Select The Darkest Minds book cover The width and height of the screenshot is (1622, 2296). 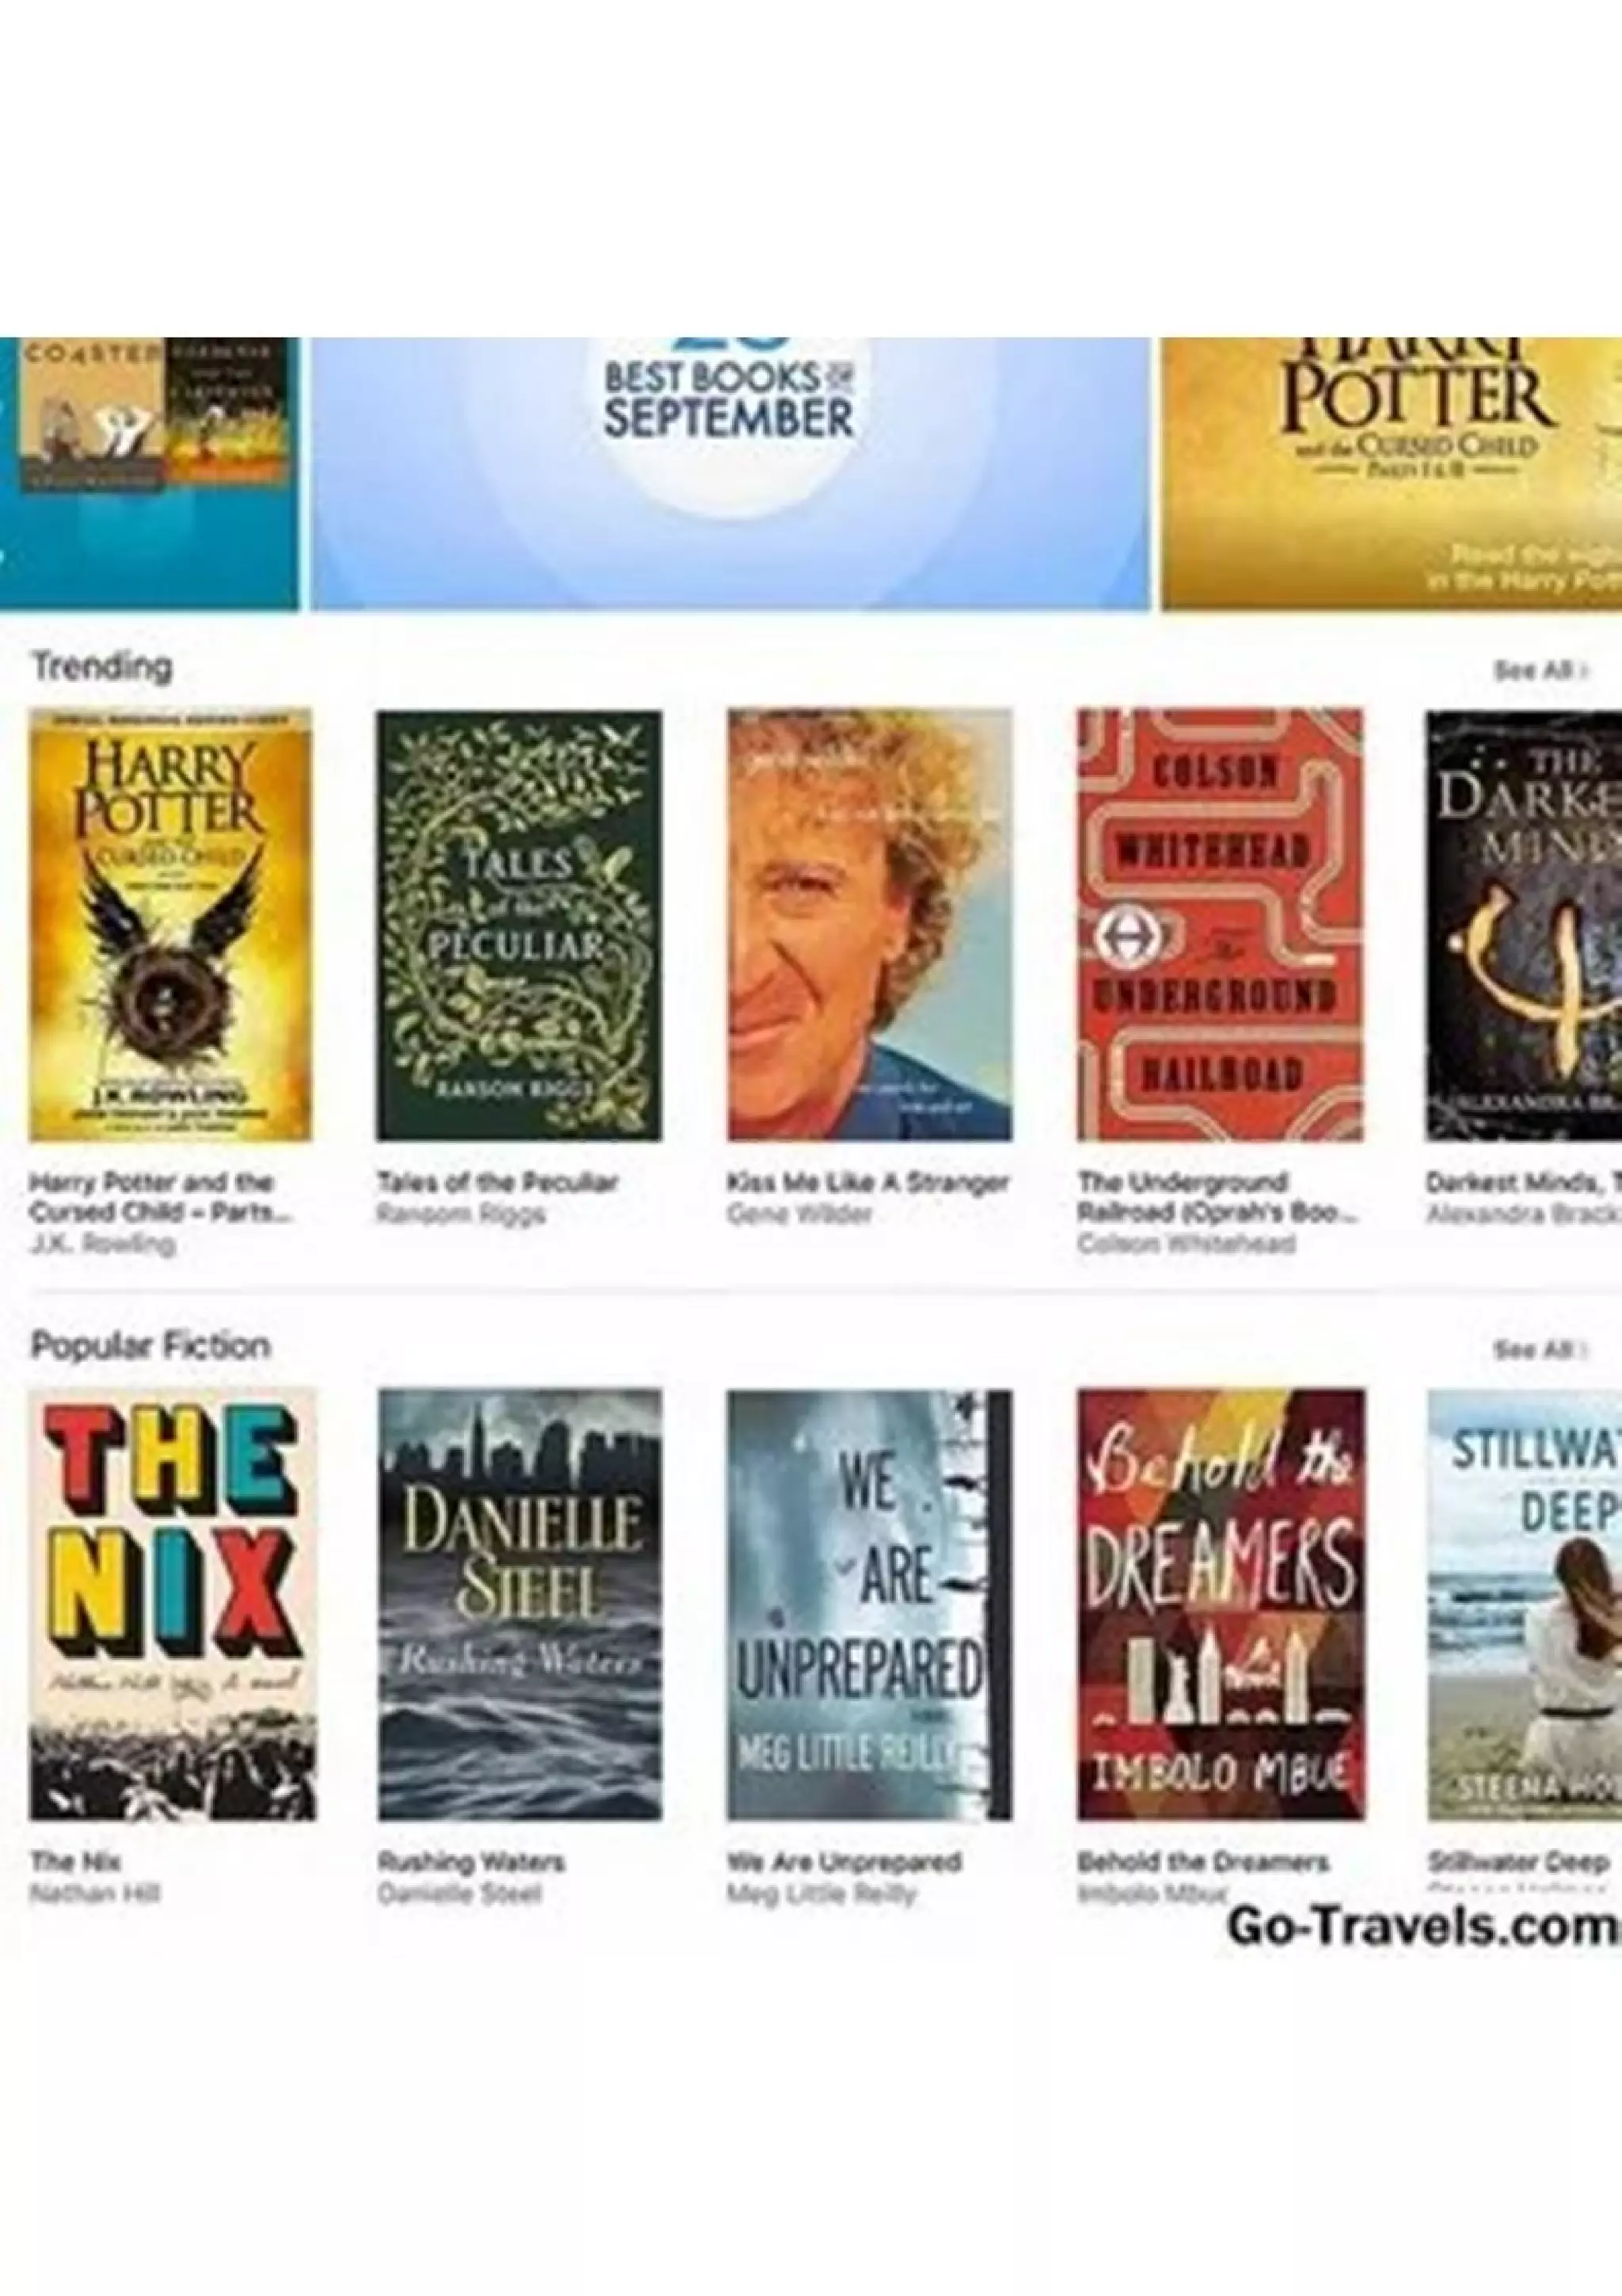point(1524,925)
